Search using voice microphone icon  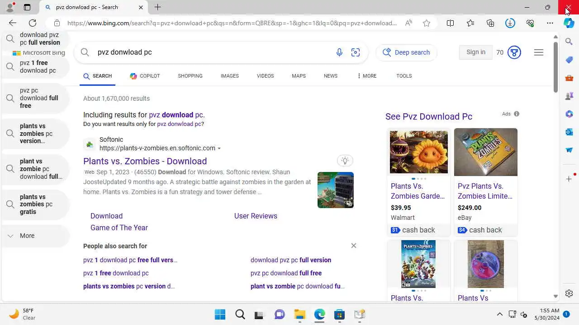coord(339,52)
